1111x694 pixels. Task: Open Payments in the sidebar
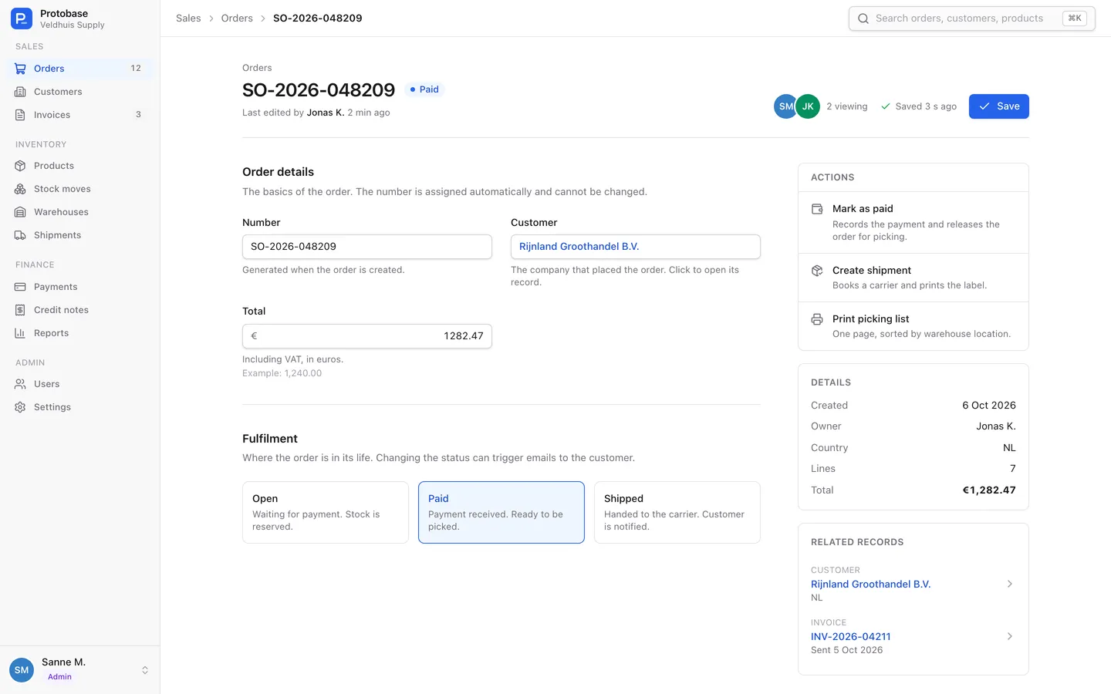coord(80,287)
